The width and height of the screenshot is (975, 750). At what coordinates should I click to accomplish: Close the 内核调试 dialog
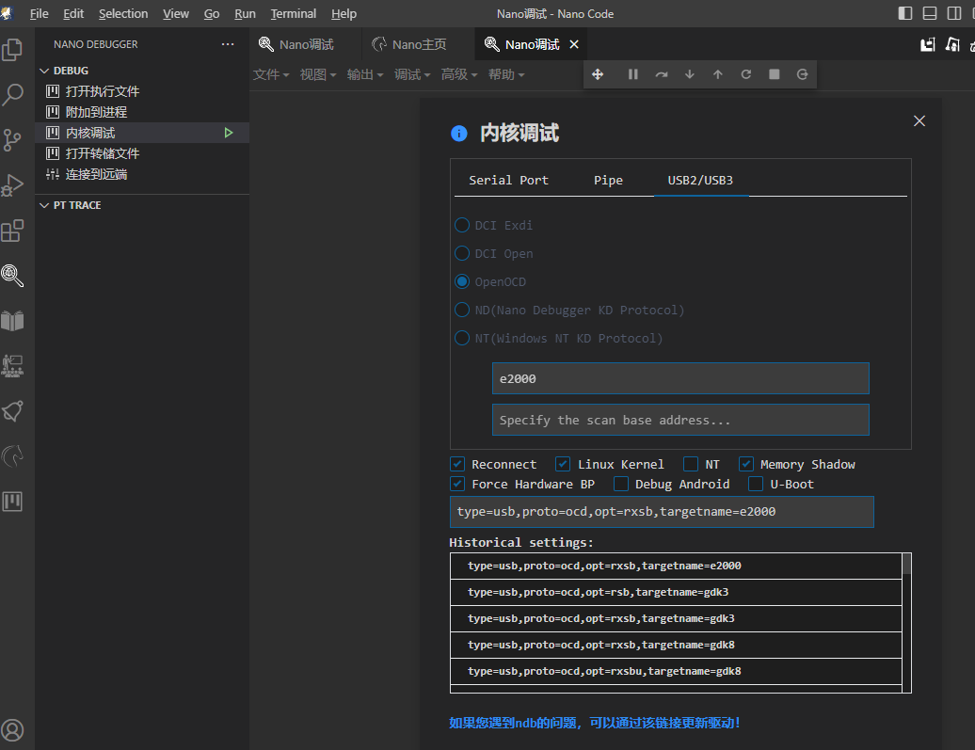click(919, 120)
